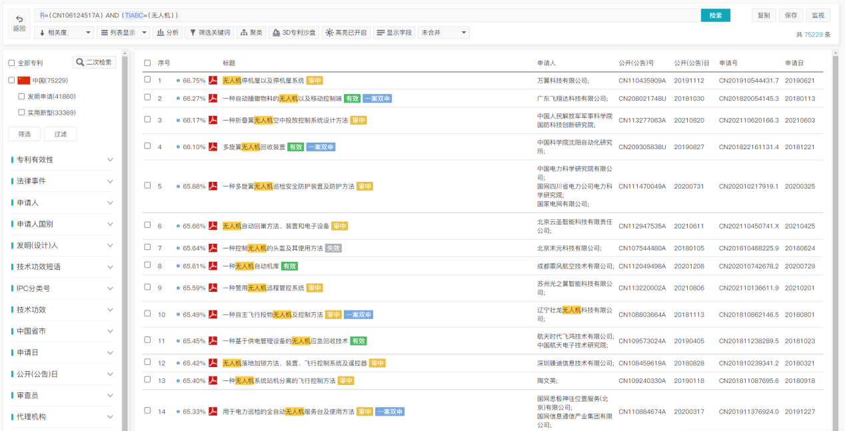The height and width of the screenshot is (431, 845).
Task: Click the 检索 search button
Action: pos(716,15)
